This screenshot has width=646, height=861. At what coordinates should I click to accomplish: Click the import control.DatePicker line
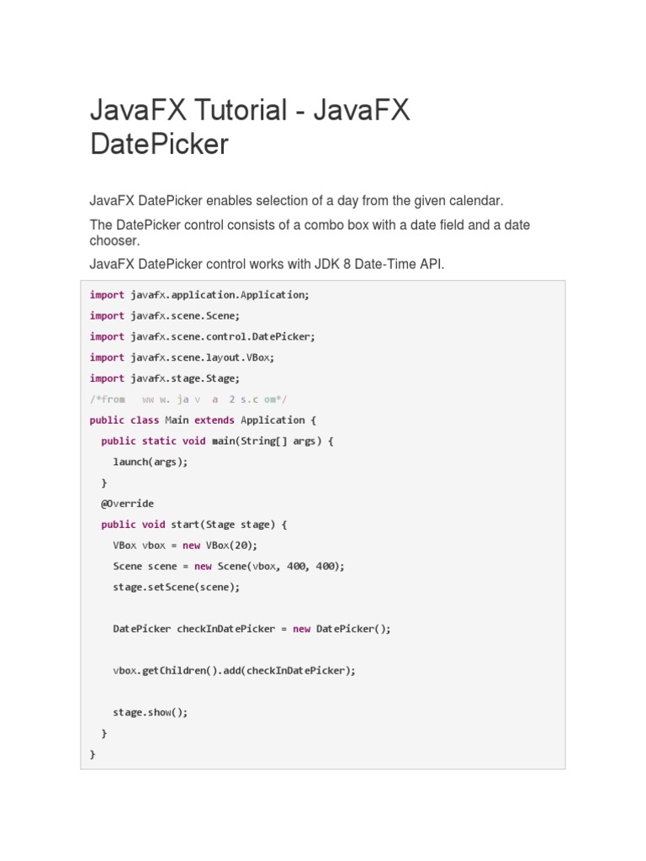click(202, 336)
